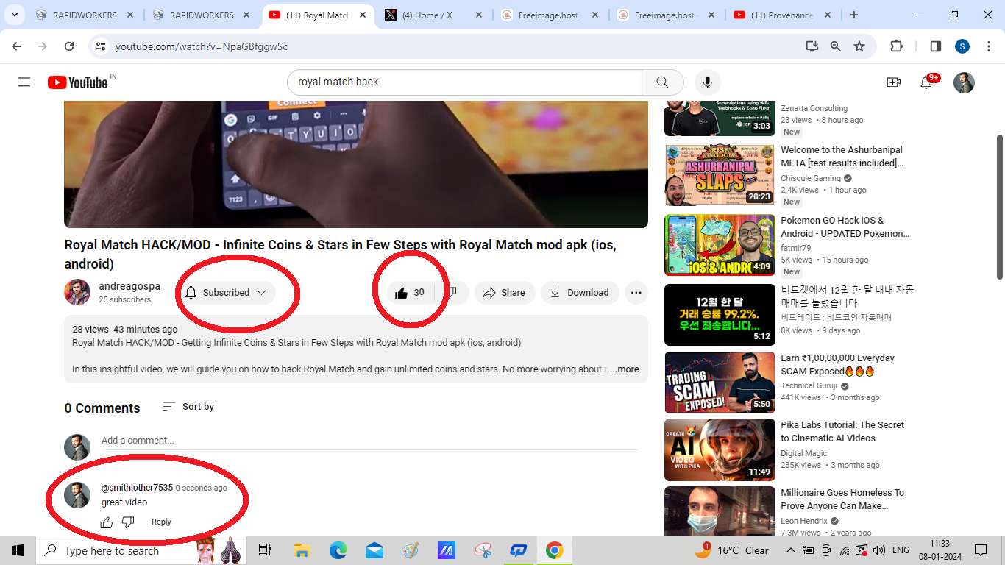The height and width of the screenshot is (565, 1005).
Task: Click the search magnifier button
Action: tap(662, 82)
